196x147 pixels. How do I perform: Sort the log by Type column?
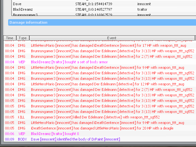point(22,38)
